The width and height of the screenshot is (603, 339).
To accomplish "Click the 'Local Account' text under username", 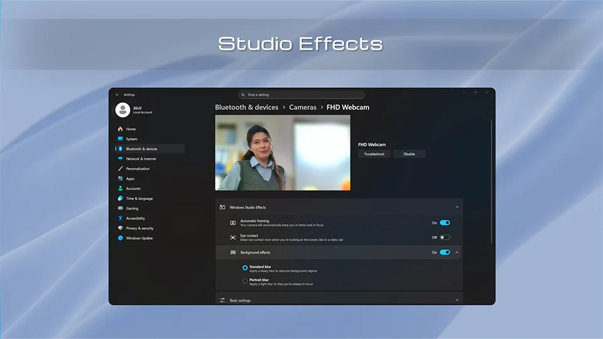I will point(143,112).
